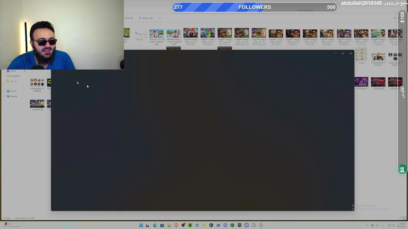Open Telegram from the taskbar
The image size is (408, 229).
pyautogui.click(x=197, y=225)
